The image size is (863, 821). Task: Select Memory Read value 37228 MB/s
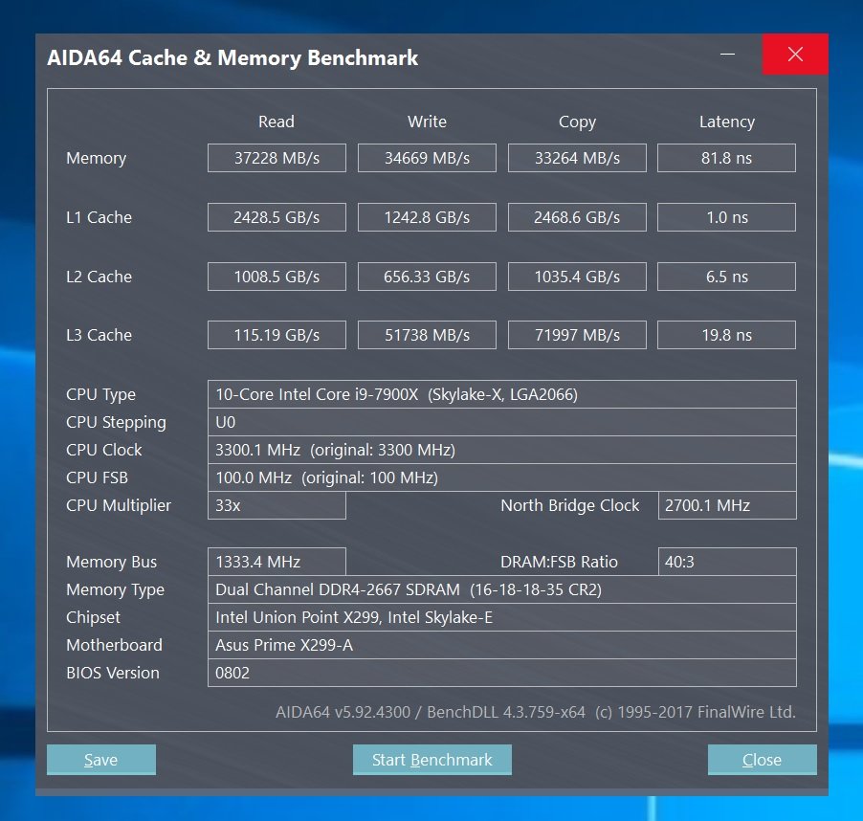(x=277, y=158)
